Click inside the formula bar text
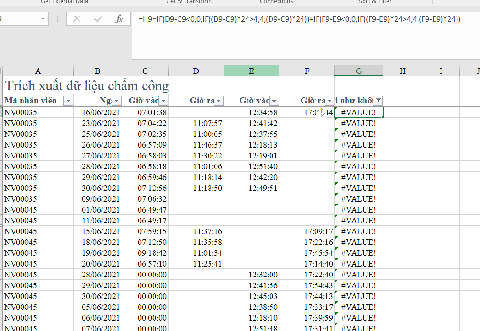This screenshot has width=480, height=331. click(x=301, y=19)
